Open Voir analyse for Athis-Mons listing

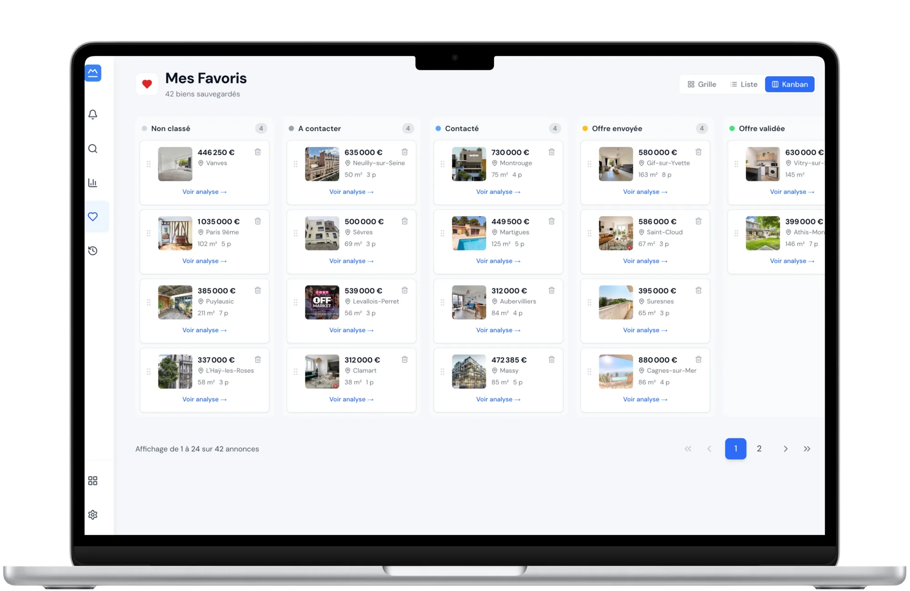[x=793, y=261]
